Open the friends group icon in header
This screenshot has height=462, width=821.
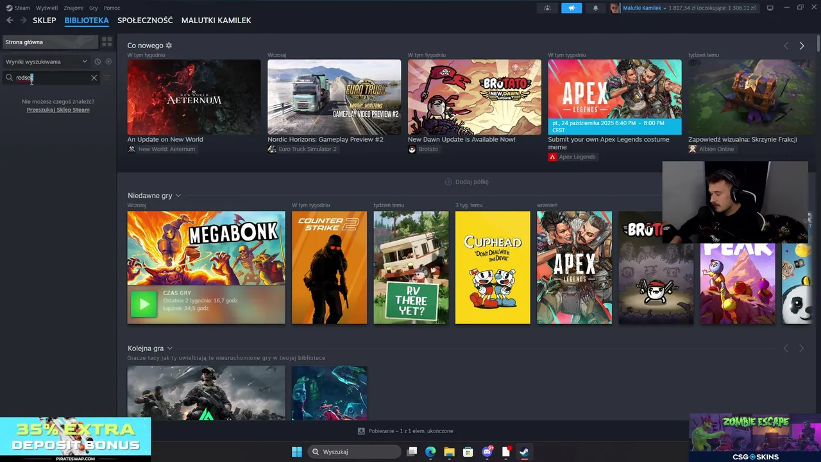[547, 8]
